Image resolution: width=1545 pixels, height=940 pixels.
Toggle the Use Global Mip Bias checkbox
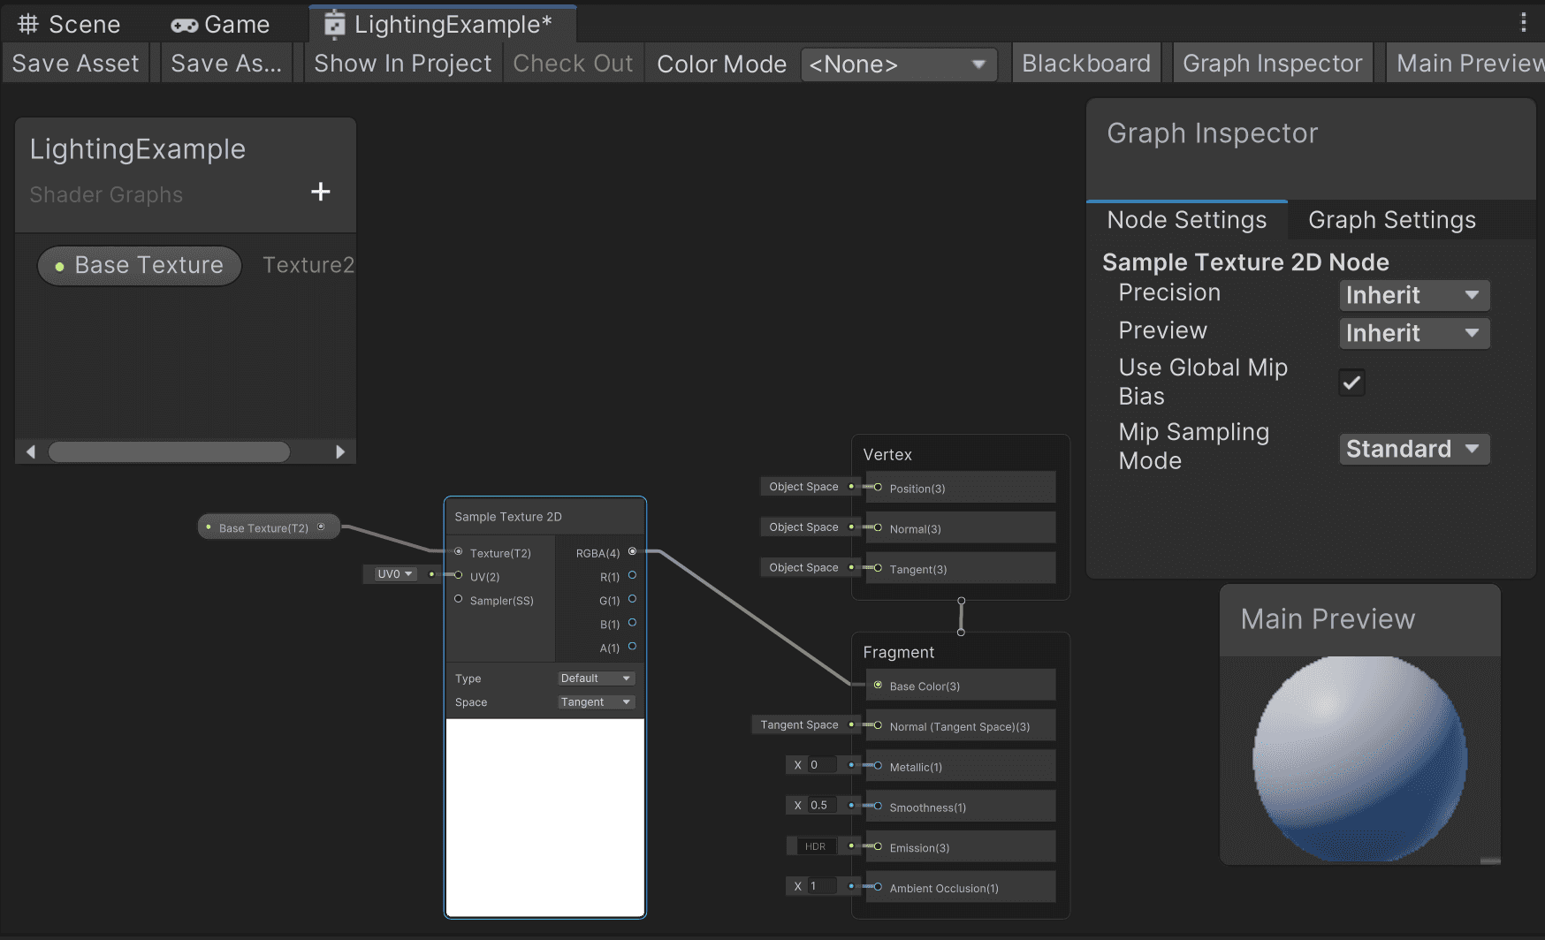point(1351,383)
